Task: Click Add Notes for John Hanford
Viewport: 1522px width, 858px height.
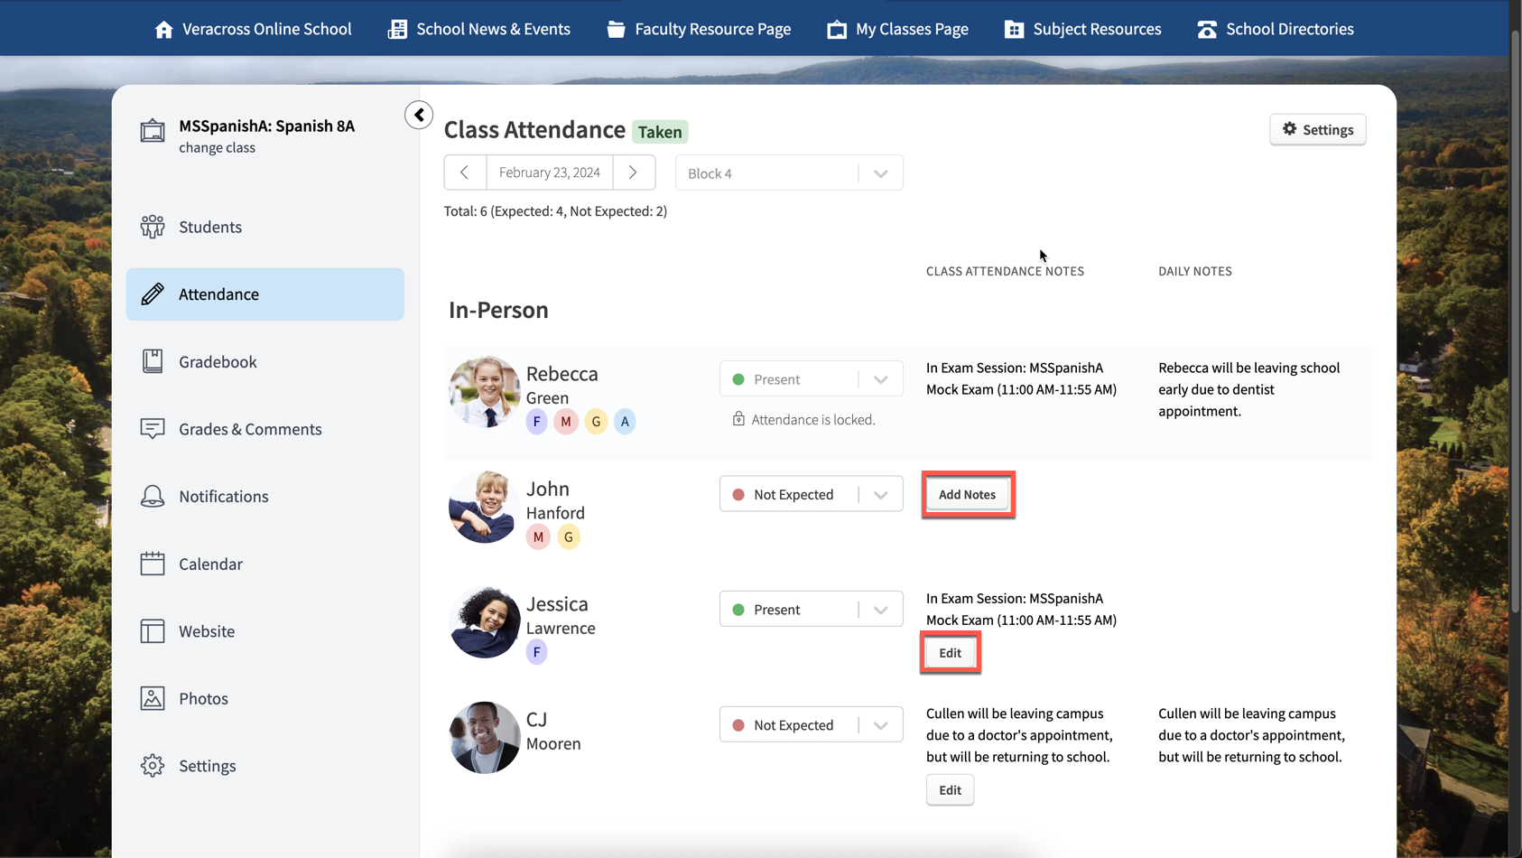Action: pyautogui.click(x=967, y=494)
